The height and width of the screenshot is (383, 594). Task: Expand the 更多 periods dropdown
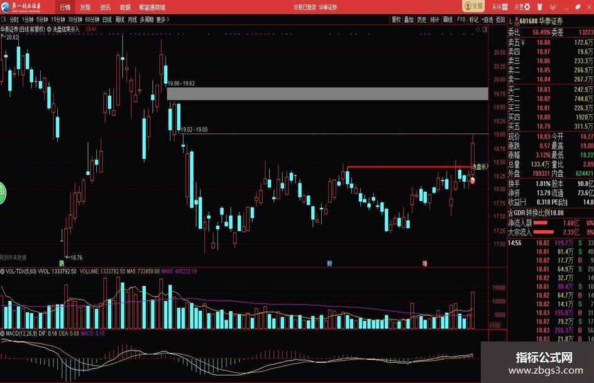pos(163,19)
